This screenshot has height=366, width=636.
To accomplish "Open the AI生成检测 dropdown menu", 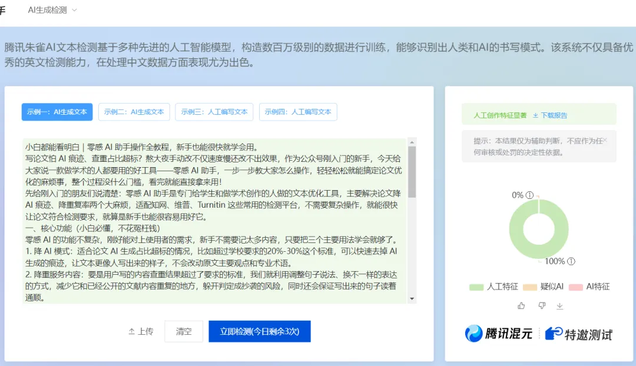I will 52,10.
